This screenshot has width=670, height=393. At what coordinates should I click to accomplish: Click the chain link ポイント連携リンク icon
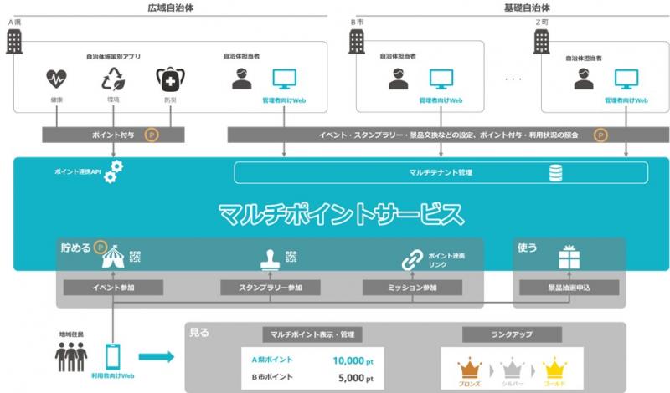coord(412,258)
